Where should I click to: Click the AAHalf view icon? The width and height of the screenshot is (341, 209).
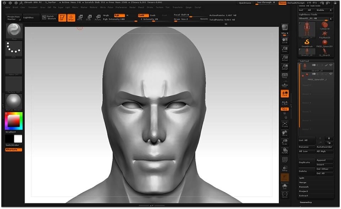click(x=285, y=67)
